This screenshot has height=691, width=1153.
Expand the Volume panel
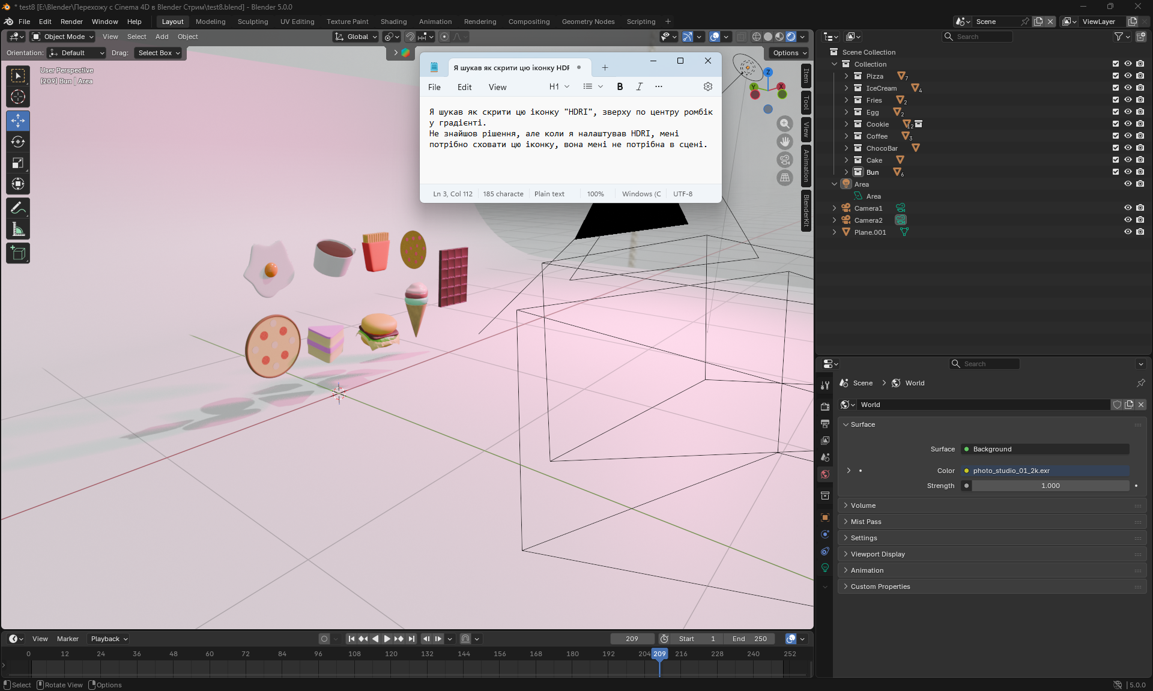click(863, 505)
